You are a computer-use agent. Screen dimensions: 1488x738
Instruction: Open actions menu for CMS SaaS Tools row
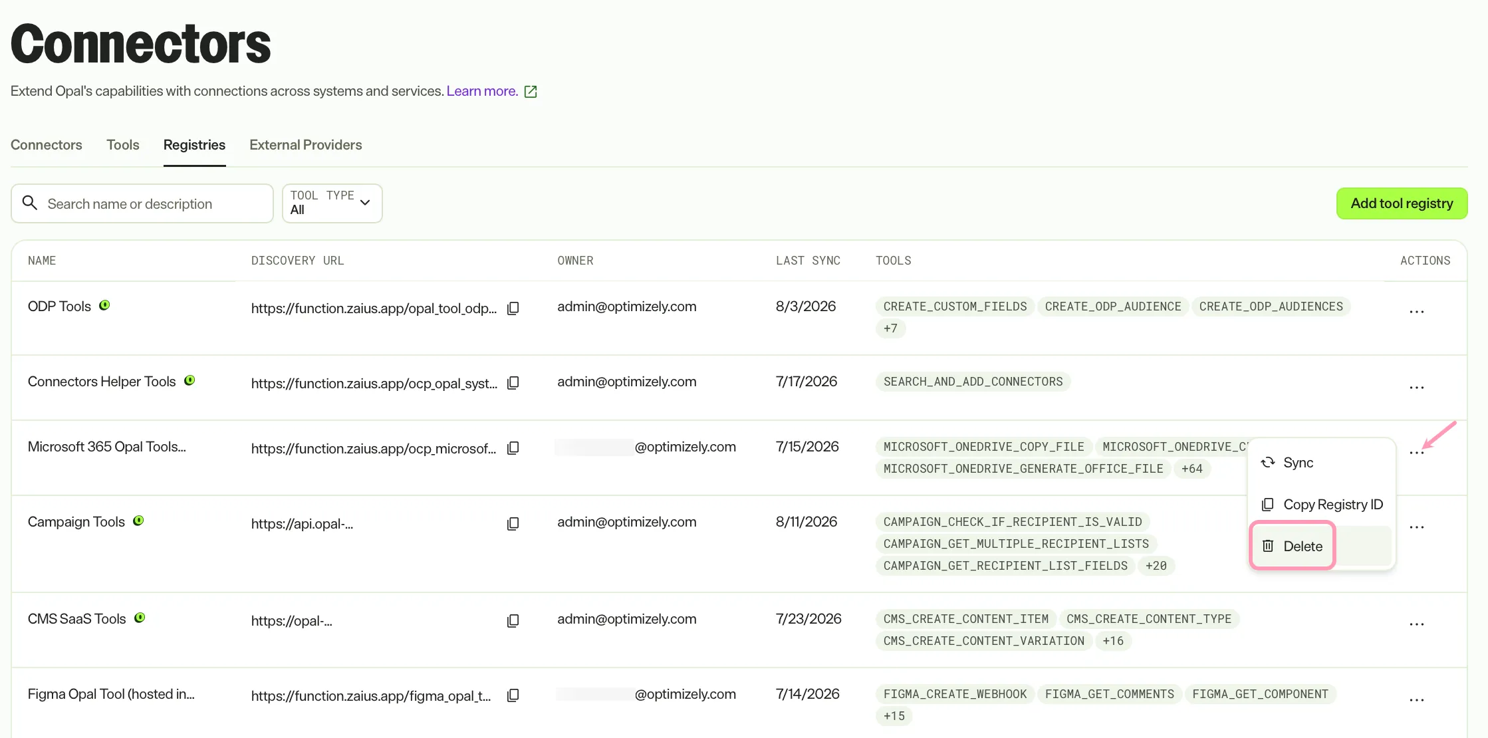click(x=1416, y=624)
